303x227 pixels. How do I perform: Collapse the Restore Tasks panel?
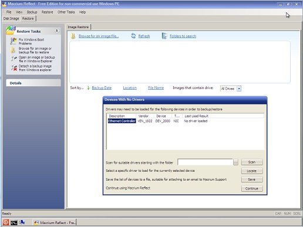click(57, 31)
